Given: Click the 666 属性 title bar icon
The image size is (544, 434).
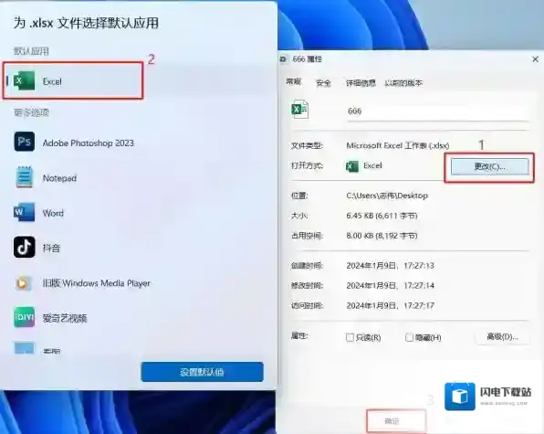Looking at the screenshot, I should (x=283, y=59).
